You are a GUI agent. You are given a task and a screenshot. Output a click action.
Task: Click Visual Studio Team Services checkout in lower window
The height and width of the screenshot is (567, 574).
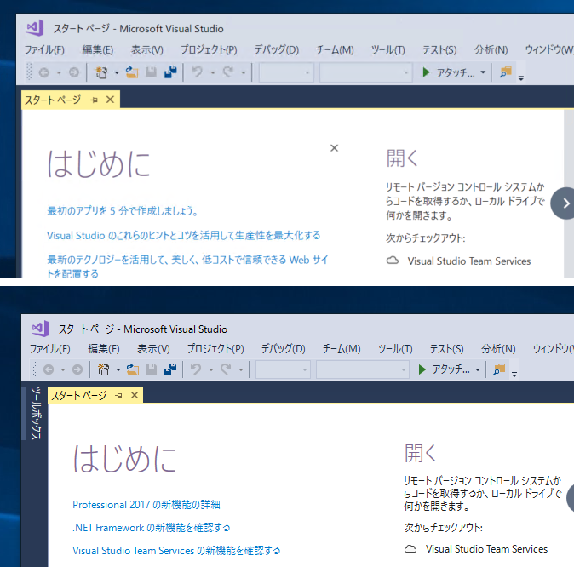[476, 549]
